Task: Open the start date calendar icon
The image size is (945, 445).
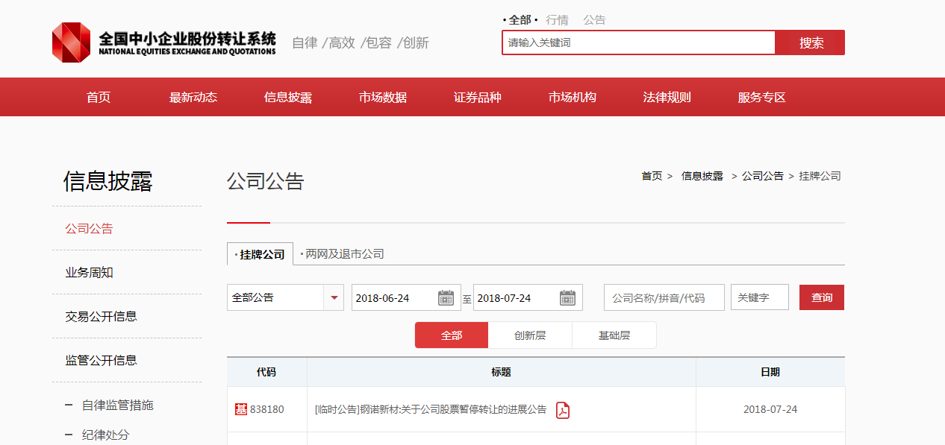Action: tap(446, 298)
